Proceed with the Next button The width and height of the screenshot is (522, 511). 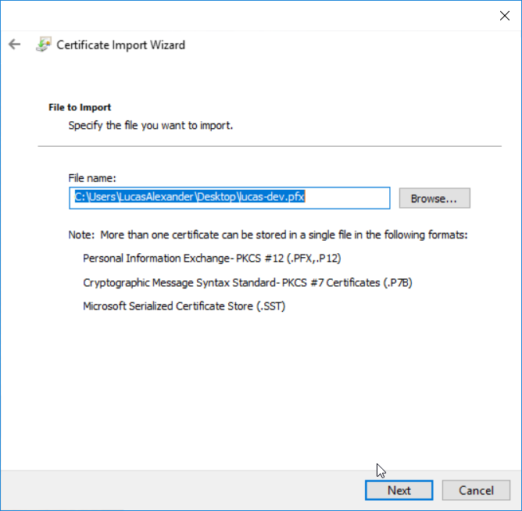click(399, 490)
